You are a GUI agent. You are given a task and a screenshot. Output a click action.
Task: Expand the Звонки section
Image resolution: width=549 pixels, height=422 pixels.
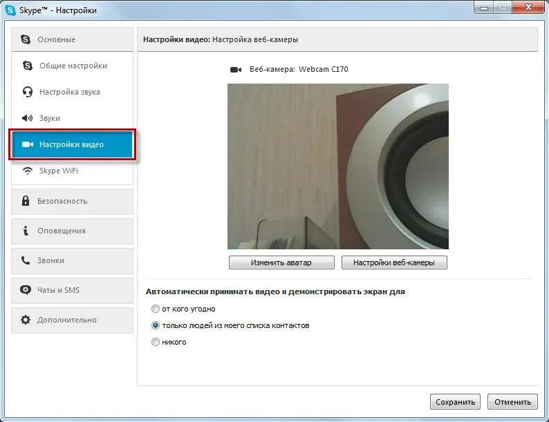coord(72,261)
